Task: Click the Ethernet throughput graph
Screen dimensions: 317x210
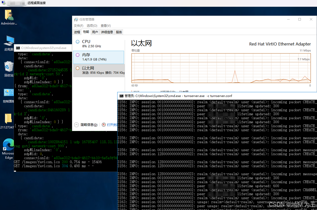Action: (x=221, y=68)
